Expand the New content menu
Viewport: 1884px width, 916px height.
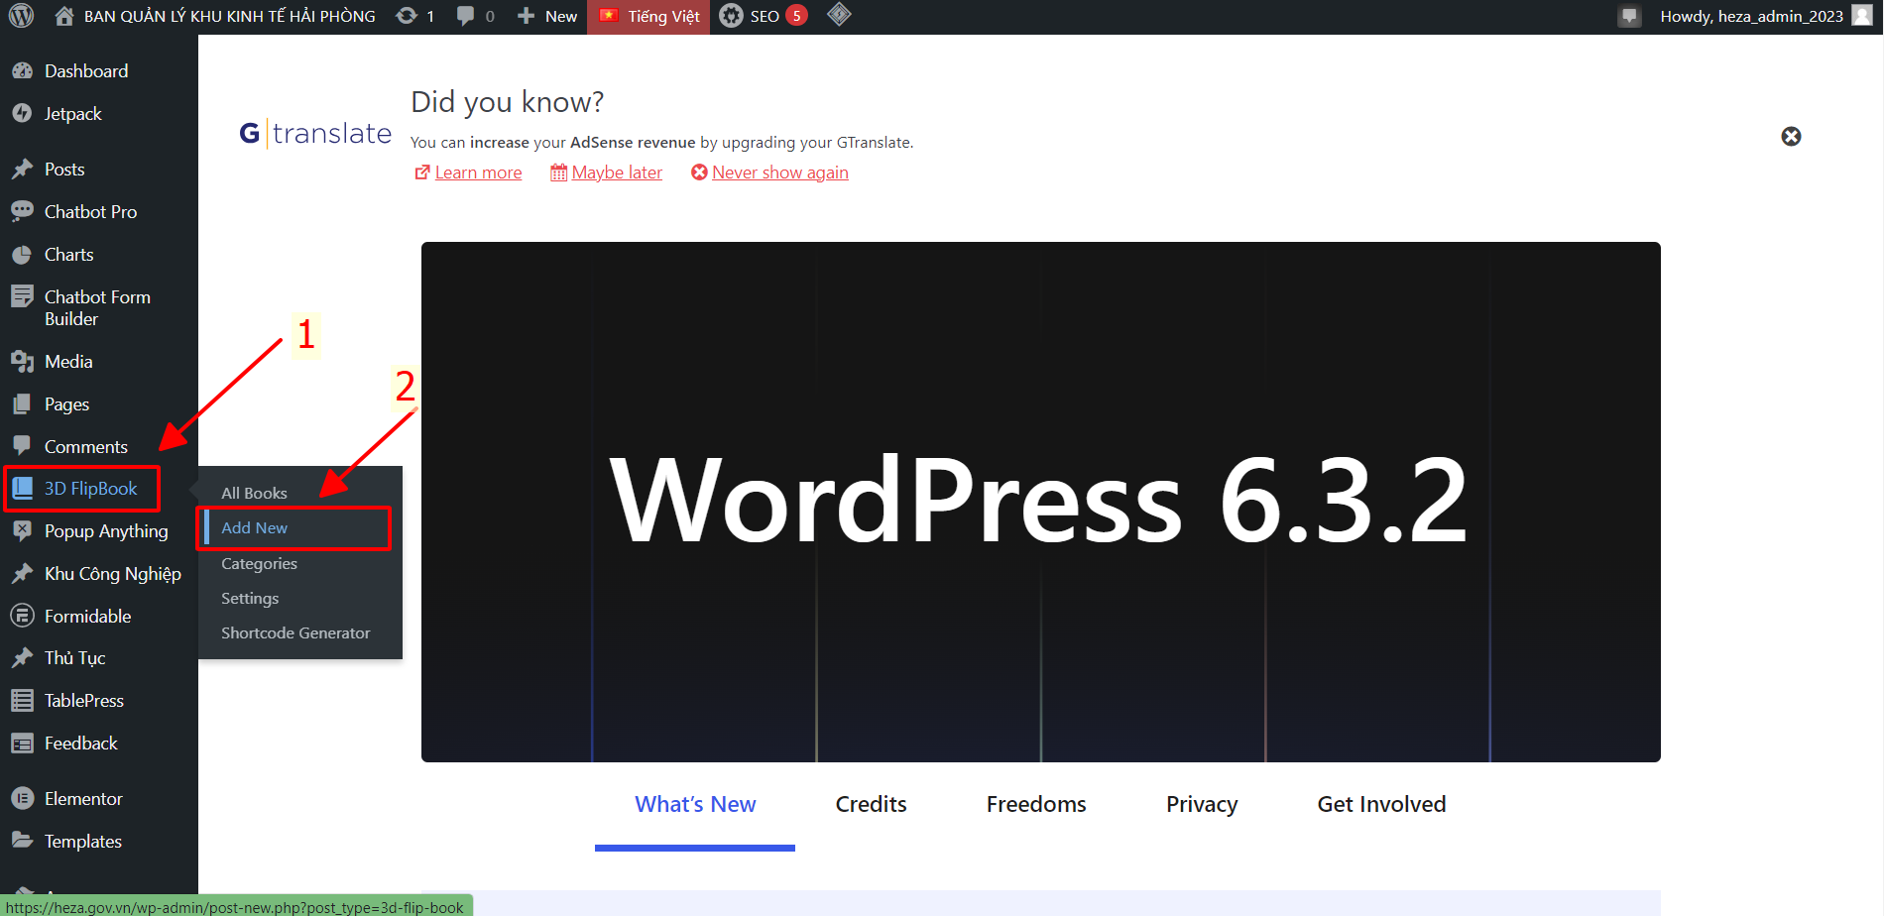pos(547,16)
